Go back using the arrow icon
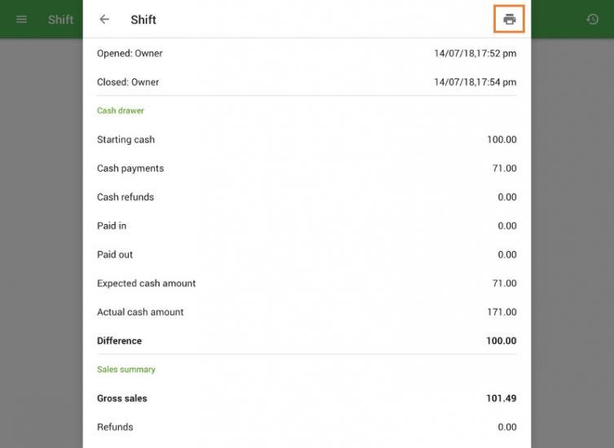This screenshot has width=614, height=448. [104, 20]
